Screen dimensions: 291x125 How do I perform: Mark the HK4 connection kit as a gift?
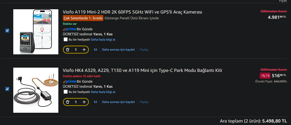(66, 92)
